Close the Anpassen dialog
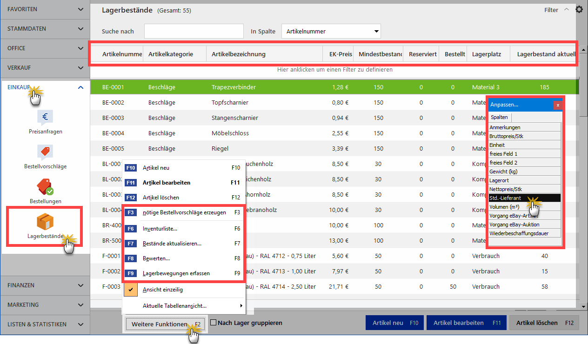Image resolution: width=588 pixels, height=344 pixels. click(x=557, y=106)
